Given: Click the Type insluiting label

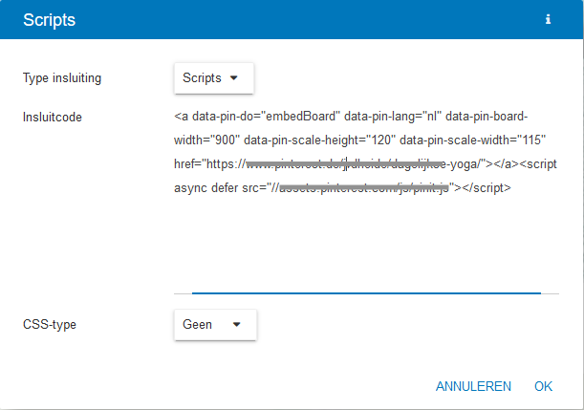Looking at the screenshot, I should pyautogui.click(x=62, y=78).
